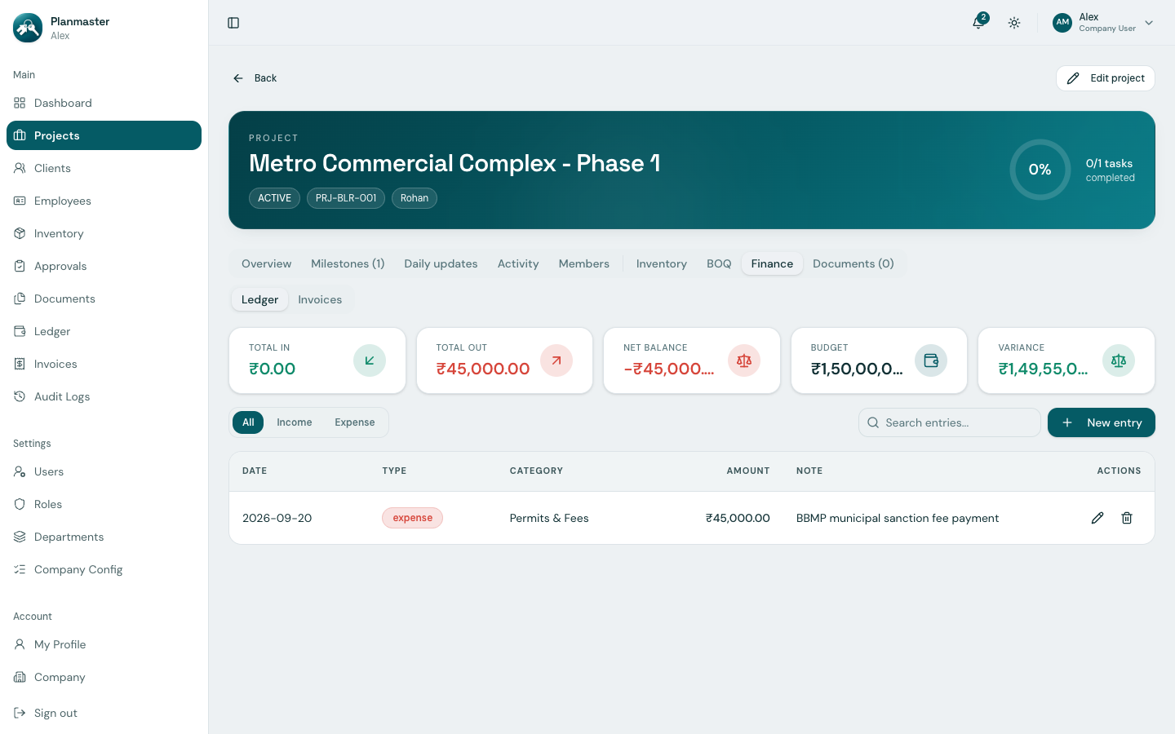Expand the Alex user menu chevron
Viewport: 1175px width, 734px height.
[1149, 23]
